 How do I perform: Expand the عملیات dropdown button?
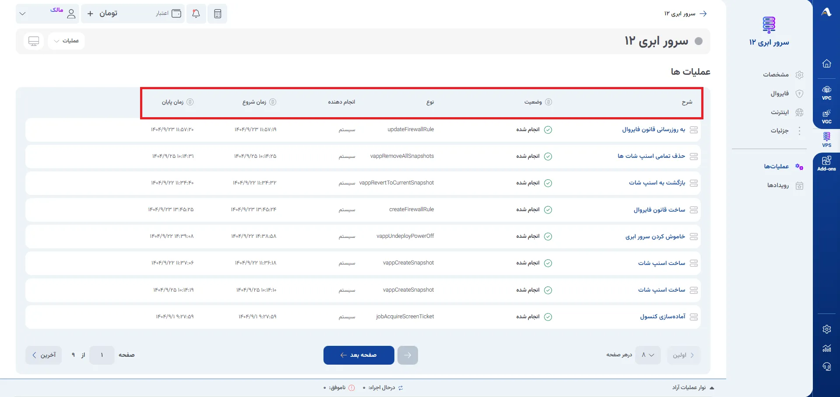66,41
